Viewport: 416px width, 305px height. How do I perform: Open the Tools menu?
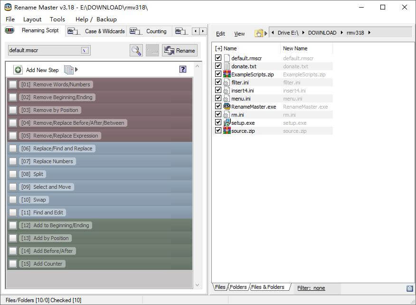(x=57, y=19)
